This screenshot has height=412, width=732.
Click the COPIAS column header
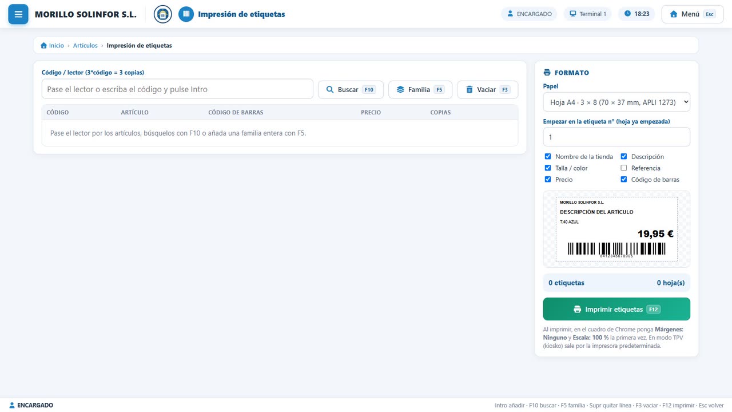click(x=440, y=112)
